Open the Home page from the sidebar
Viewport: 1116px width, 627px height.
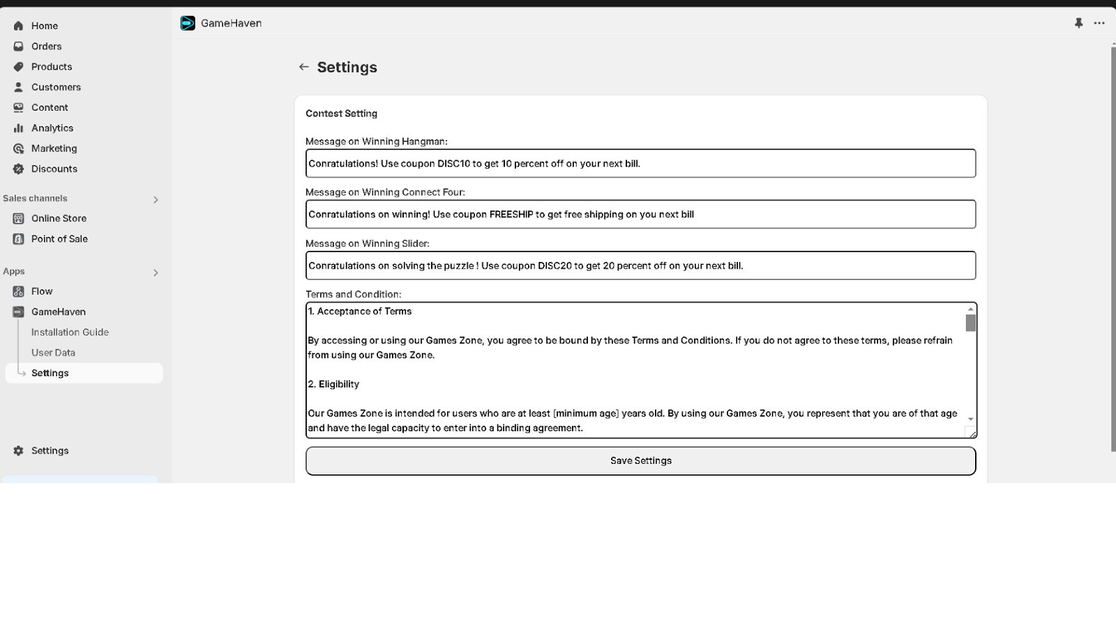click(x=45, y=26)
